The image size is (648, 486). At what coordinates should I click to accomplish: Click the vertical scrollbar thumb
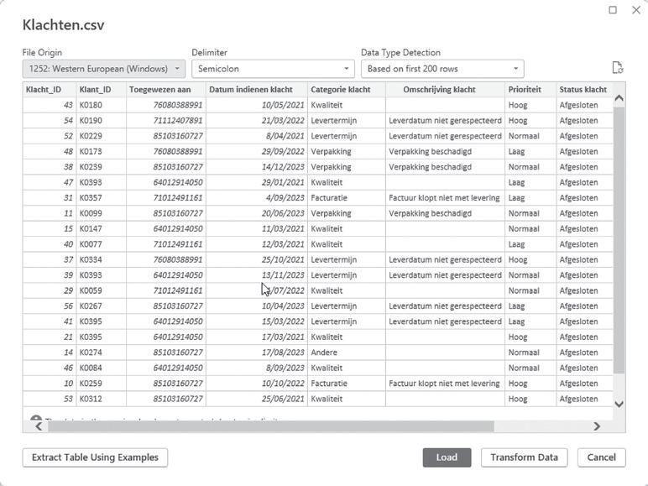tap(619, 241)
